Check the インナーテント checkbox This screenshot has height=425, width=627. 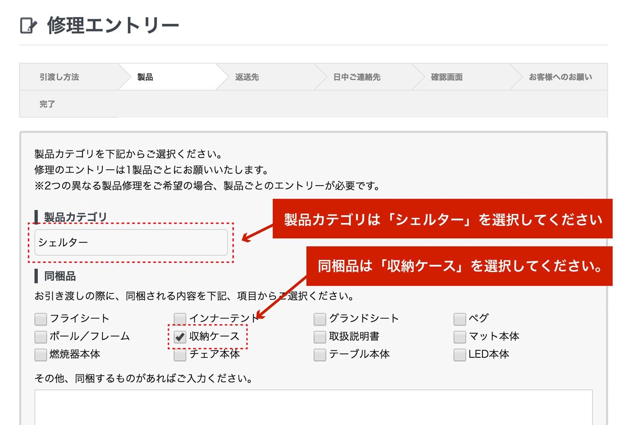pos(180,319)
